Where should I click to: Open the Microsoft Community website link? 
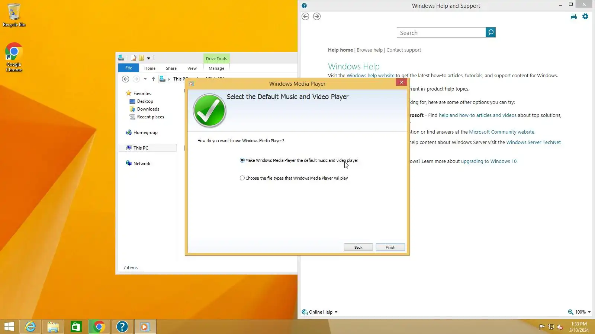[x=502, y=132]
